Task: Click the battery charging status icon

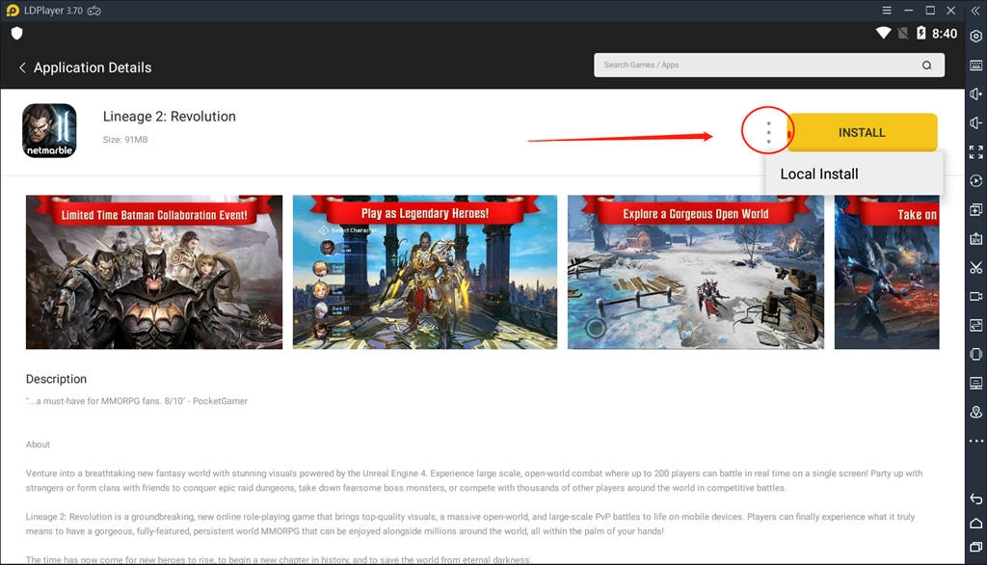Action: (920, 34)
